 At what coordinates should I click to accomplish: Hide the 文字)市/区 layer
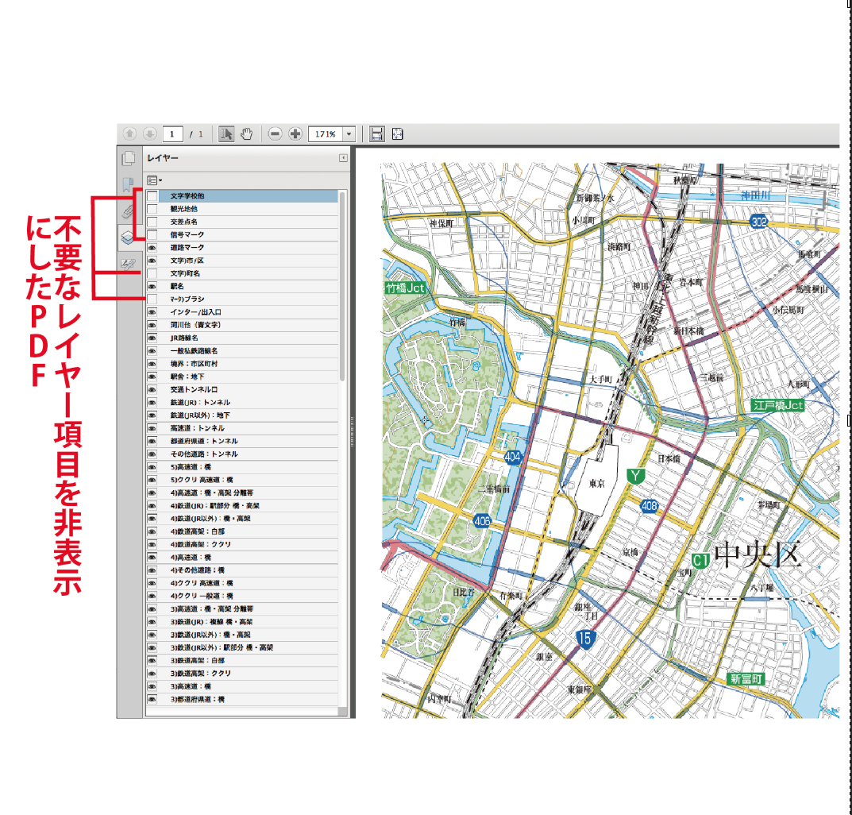(x=152, y=261)
